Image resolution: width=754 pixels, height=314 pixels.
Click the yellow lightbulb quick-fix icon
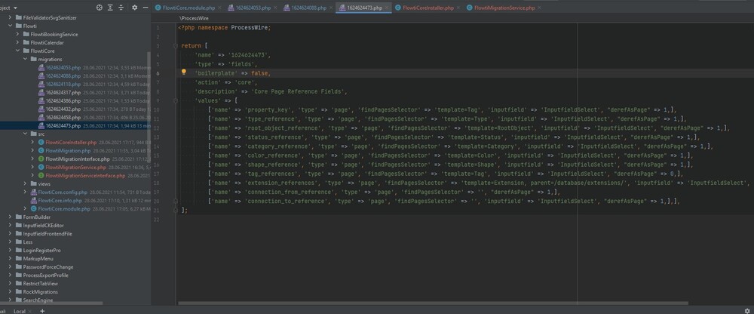click(183, 73)
